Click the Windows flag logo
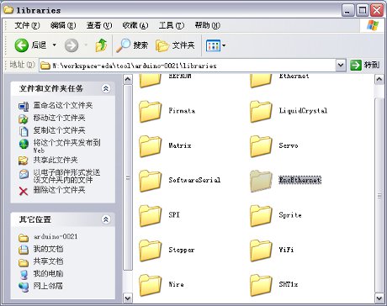 point(373,25)
